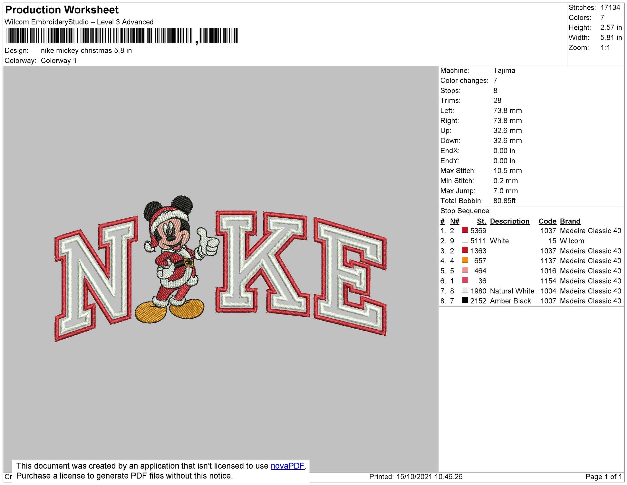The height and width of the screenshot is (485, 627).
Task: Click the Max Stitch value '10.5 mm'
Action: pyautogui.click(x=507, y=171)
